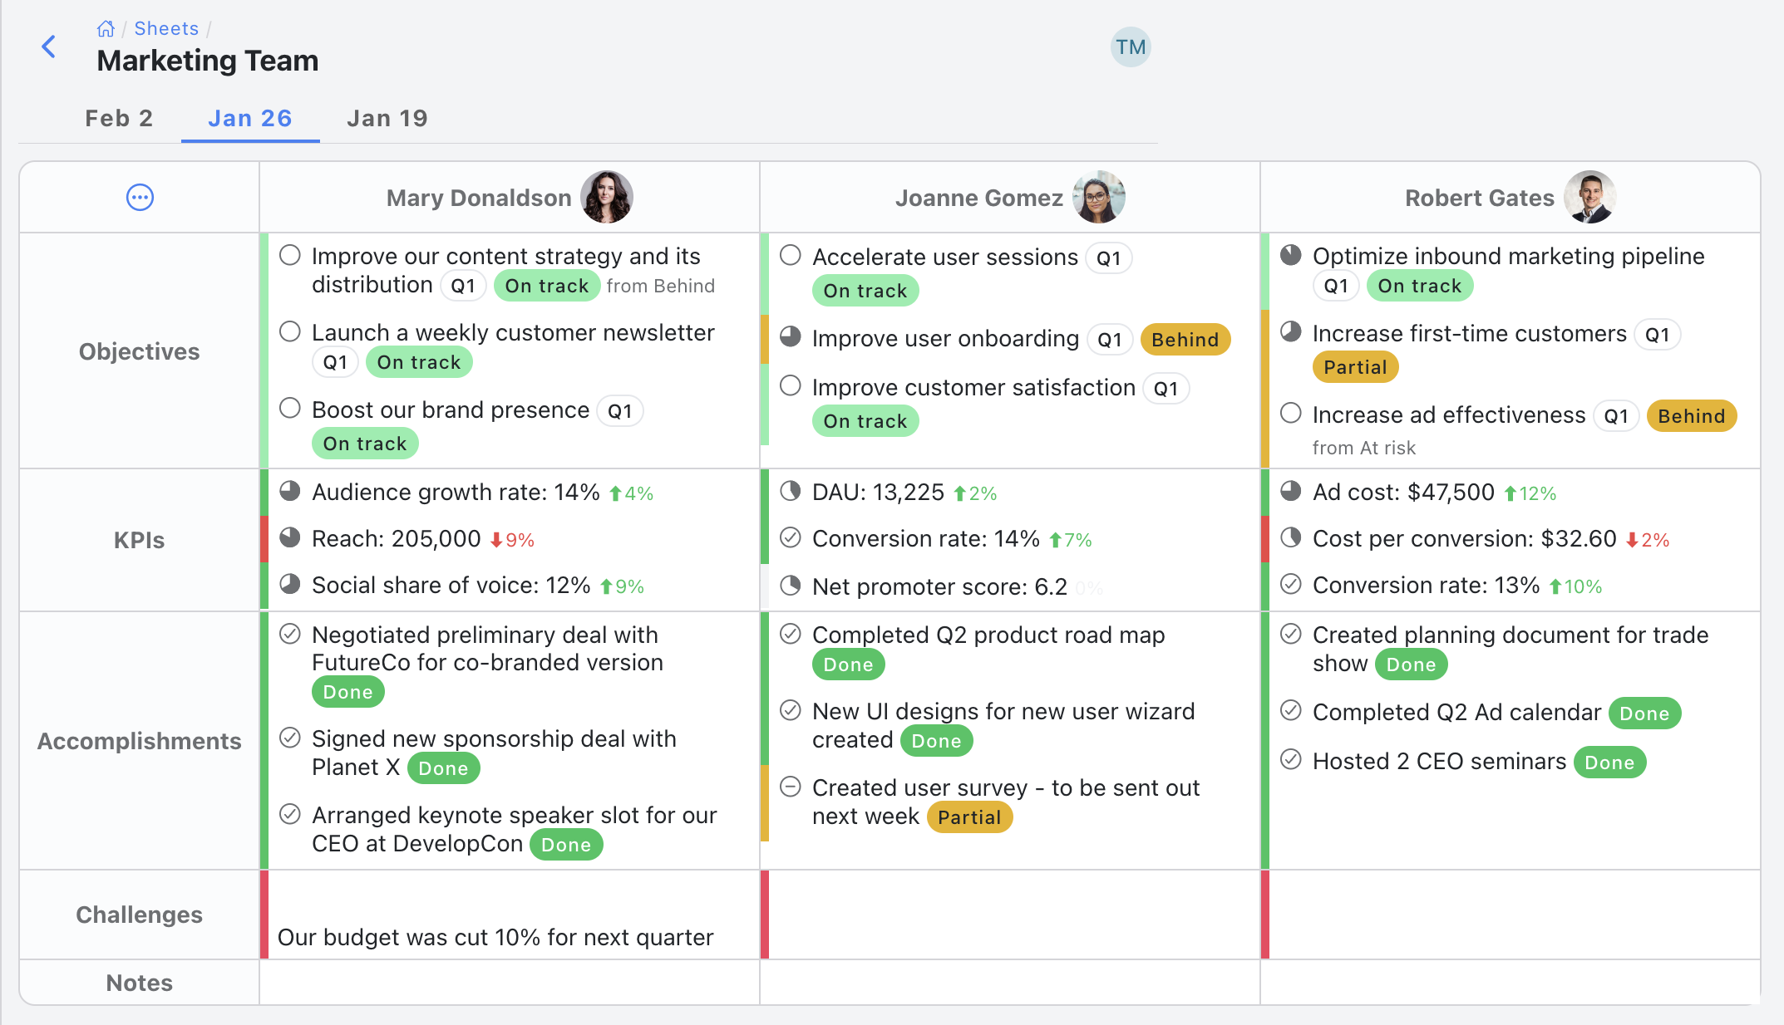Click progress pie beside Social share of voice

[x=290, y=584]
